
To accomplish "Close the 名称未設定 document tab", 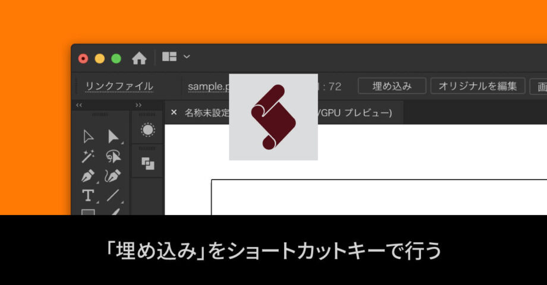I will click(x=174, y=113).
